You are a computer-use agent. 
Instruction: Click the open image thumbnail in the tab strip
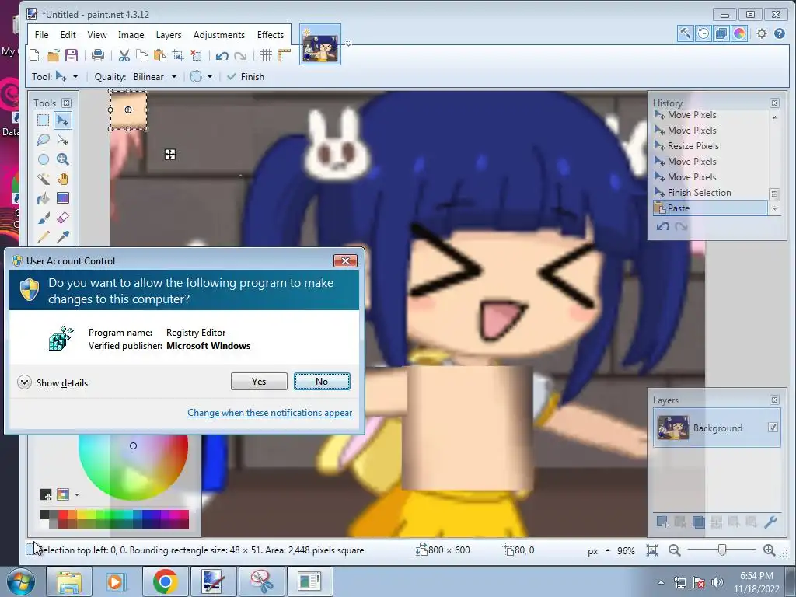pyautogui.click(x=320, y=44)
